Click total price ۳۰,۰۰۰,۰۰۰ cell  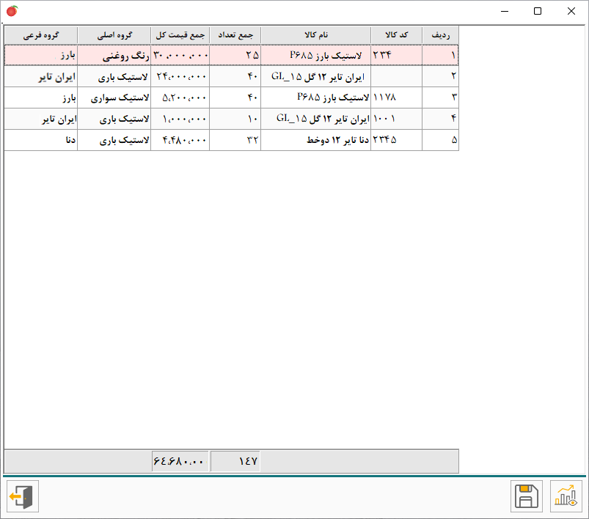(180, 55)
